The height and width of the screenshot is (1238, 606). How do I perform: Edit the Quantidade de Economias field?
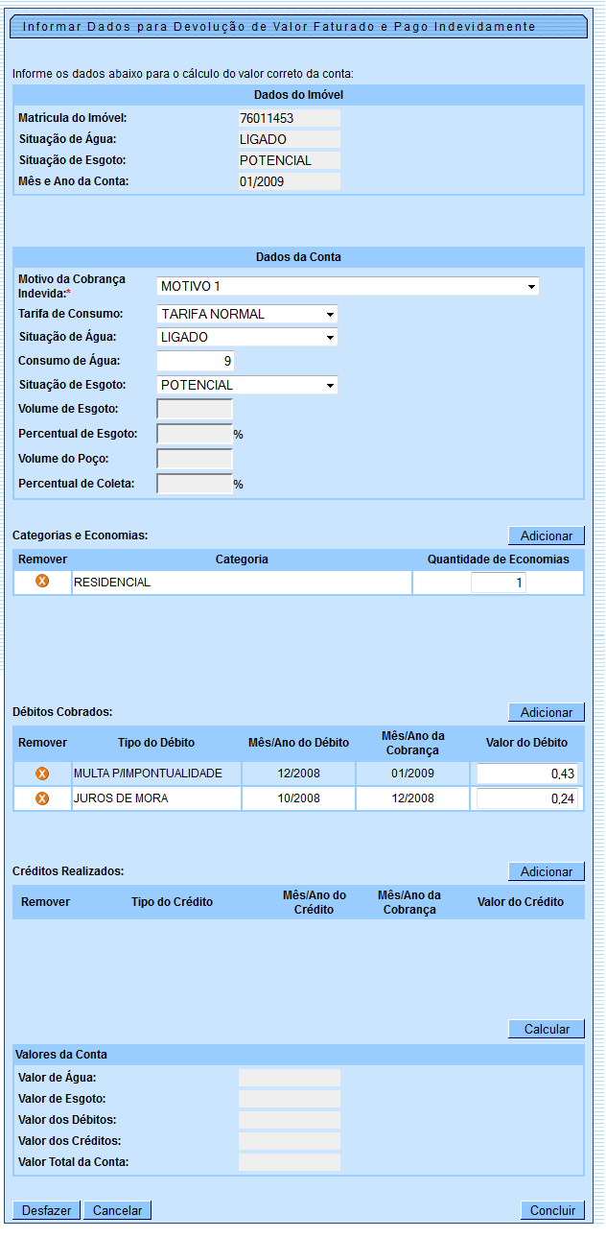(498, 583)
